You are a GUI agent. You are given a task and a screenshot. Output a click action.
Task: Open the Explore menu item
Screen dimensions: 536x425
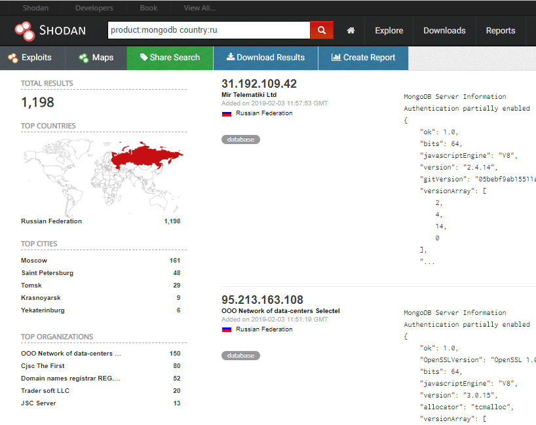pos(389,31)
